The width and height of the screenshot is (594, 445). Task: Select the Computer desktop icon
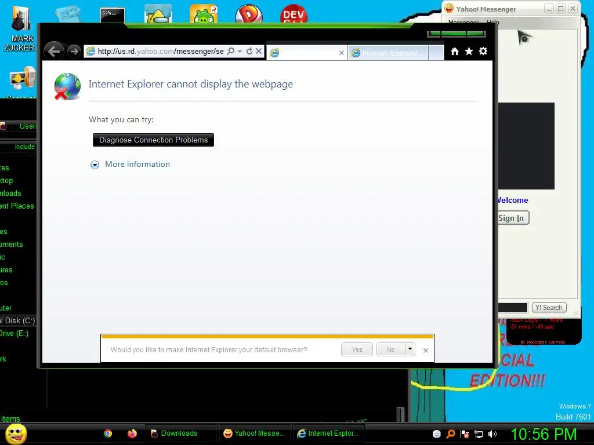[23, 82]
